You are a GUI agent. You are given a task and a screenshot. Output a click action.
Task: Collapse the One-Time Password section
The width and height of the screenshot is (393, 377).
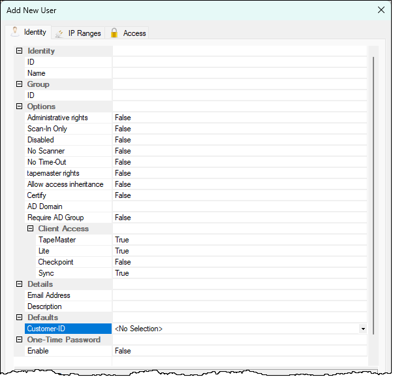click(x=19, y=340)
